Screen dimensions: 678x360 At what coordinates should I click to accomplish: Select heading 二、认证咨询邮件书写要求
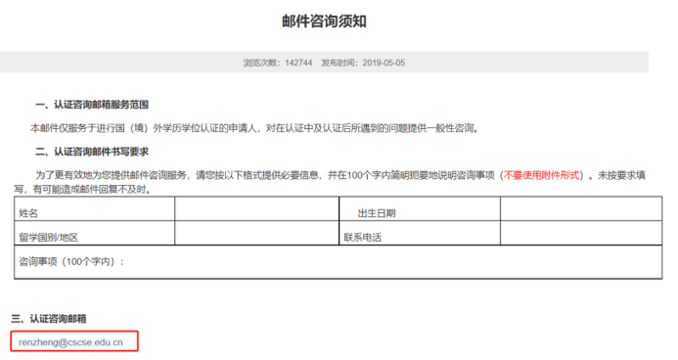point(92,152)
